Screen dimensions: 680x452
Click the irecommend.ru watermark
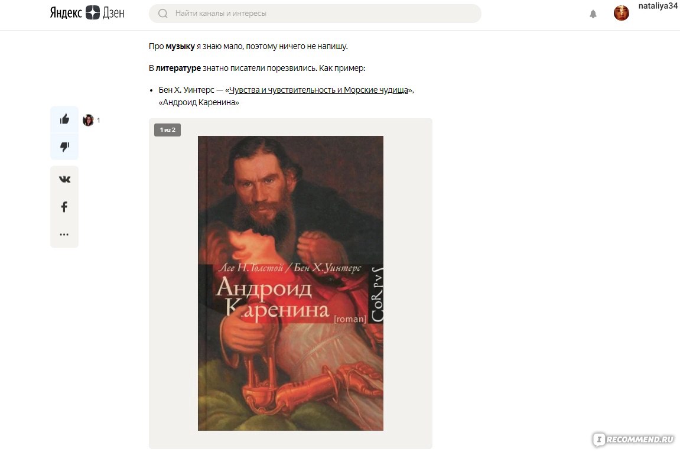click(x=633, y=439)
